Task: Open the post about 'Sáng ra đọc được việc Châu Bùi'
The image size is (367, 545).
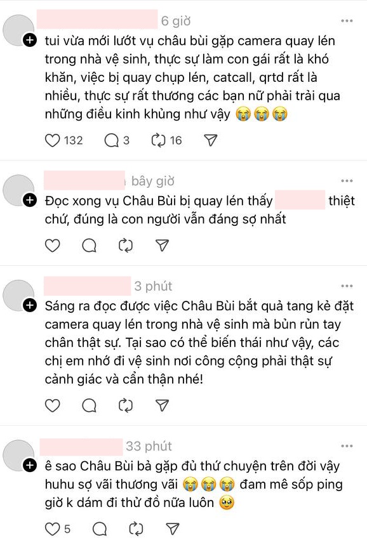Action: coord(199,343)
